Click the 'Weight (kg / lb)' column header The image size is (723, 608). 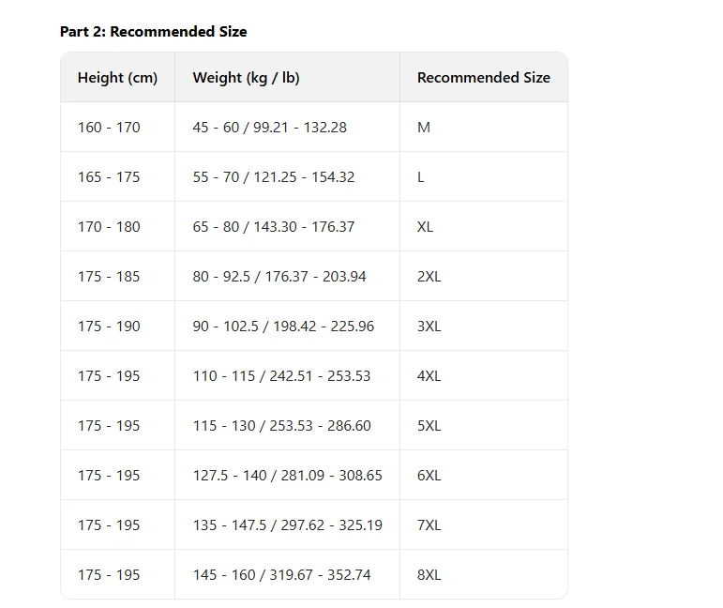click(x=246, y=78)
